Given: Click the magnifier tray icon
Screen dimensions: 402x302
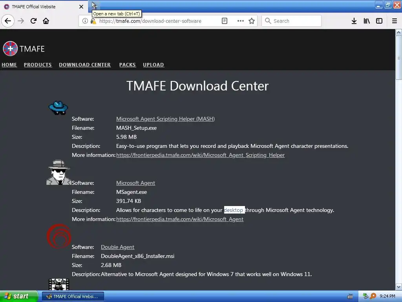Looking at the screenshot, I should point(373,296).
